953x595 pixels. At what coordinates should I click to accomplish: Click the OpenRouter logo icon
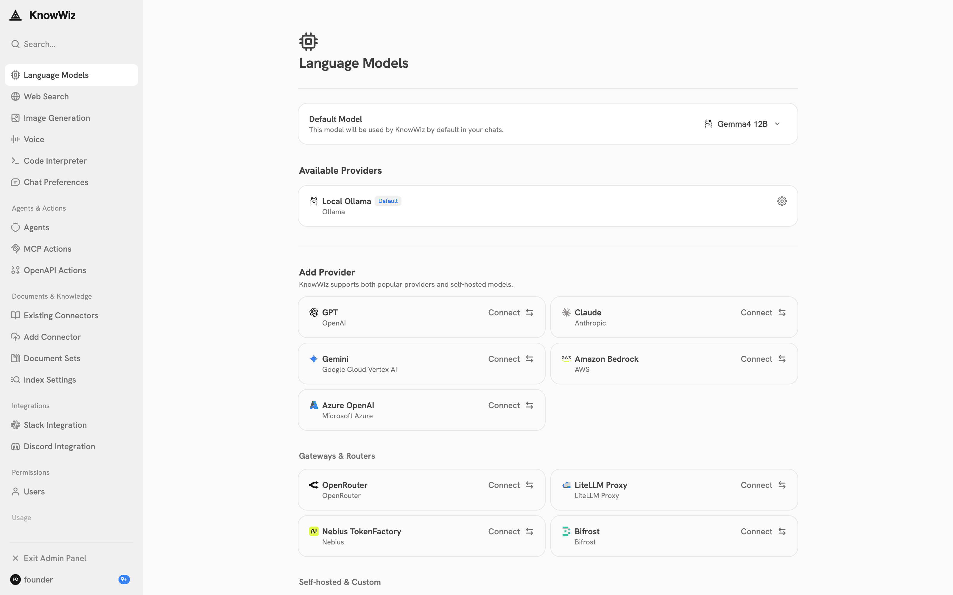pos(314,485)
